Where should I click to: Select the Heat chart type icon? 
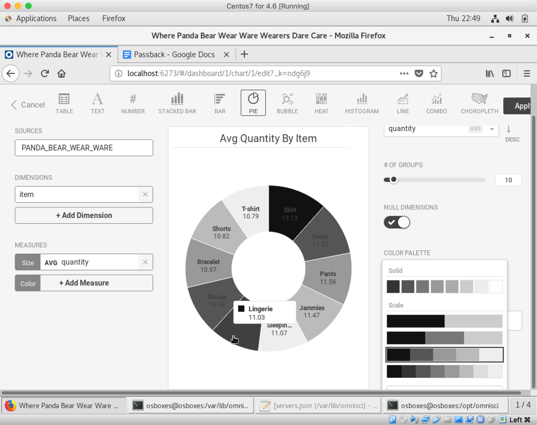(321, 102)
